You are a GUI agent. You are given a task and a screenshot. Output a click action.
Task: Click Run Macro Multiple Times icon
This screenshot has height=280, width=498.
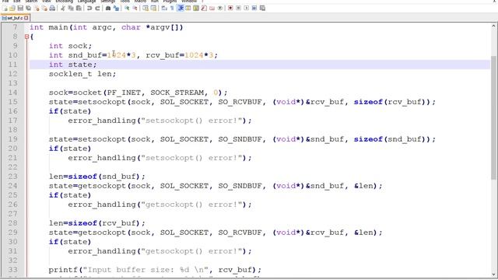point(254,8)
